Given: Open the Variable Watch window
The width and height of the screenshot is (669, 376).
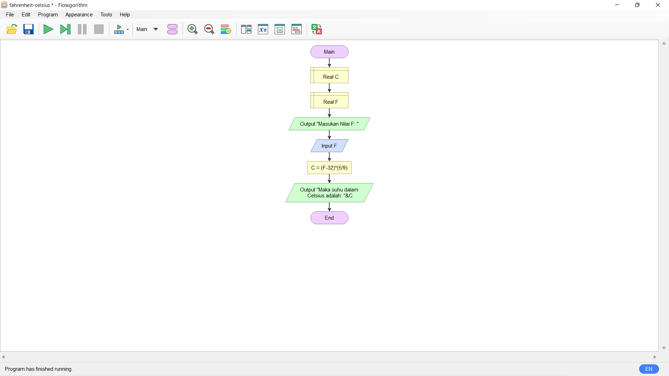Looking at the screenshot, I should 263,29.
